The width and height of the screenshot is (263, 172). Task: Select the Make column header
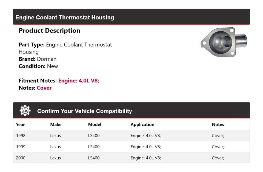(56, 124)
